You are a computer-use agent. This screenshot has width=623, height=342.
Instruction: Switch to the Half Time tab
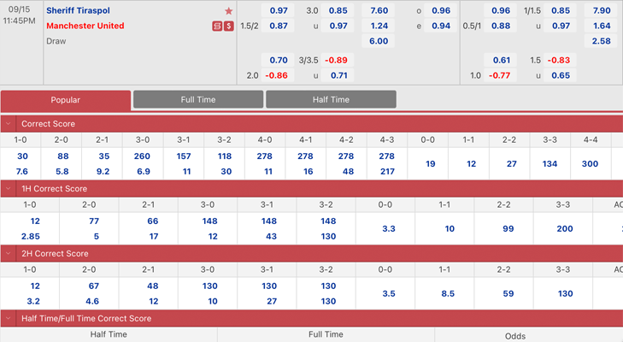pyautogui.click(x=331, y=99)
